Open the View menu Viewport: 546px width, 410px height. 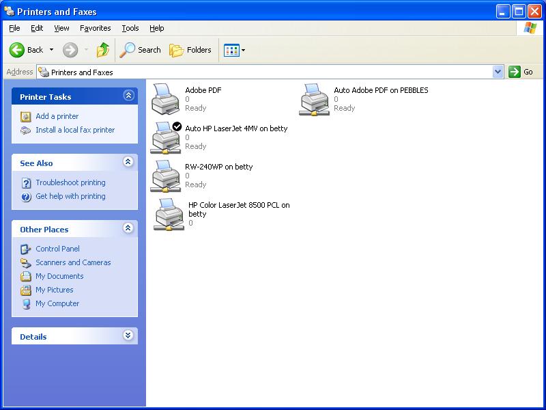(x=61, y=28)
